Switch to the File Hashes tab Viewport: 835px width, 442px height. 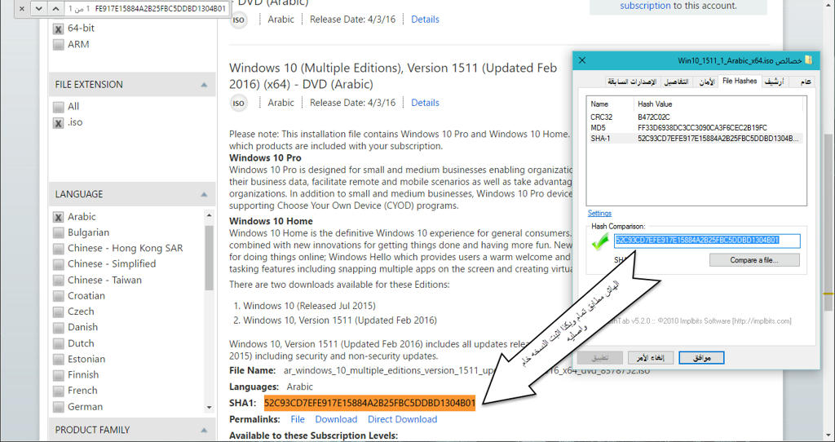739,81
